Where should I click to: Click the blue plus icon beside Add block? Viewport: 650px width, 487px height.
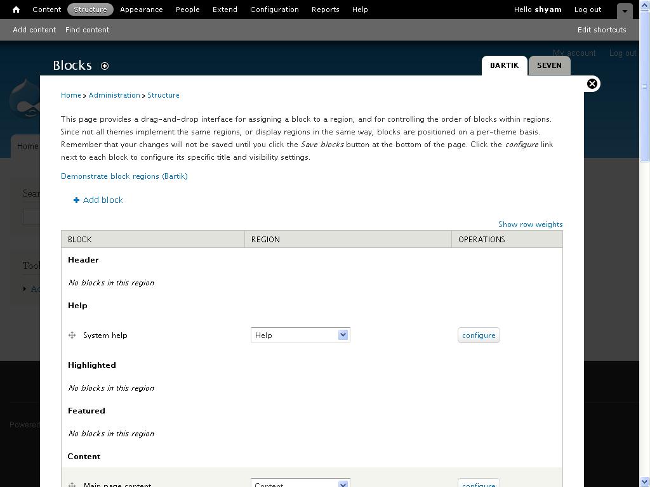76,200
